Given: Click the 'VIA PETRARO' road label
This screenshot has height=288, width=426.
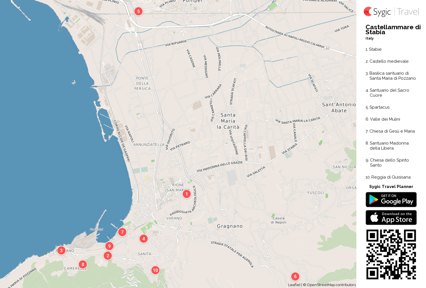Looking at the screenshot, I should (180, 146).
